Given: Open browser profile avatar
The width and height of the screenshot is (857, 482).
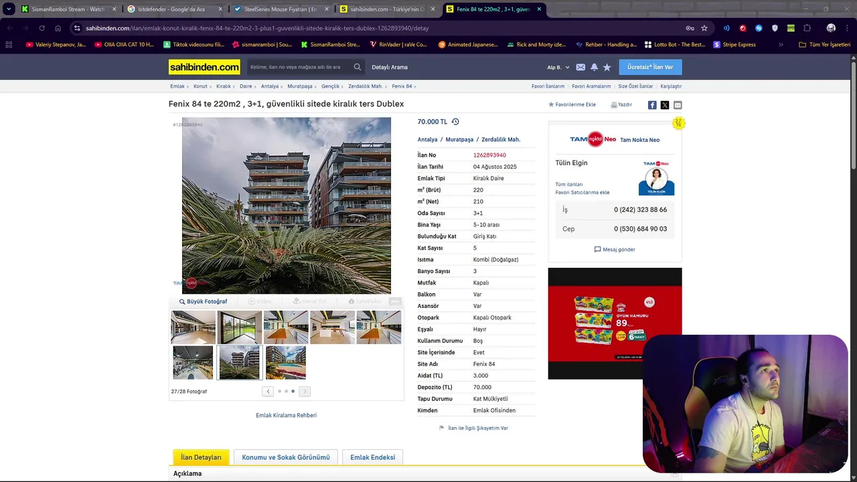Looking at the screenshot, I should pos(831,28).
